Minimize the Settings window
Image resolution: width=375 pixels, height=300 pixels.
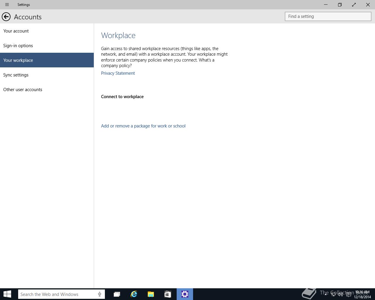[326, 5]
